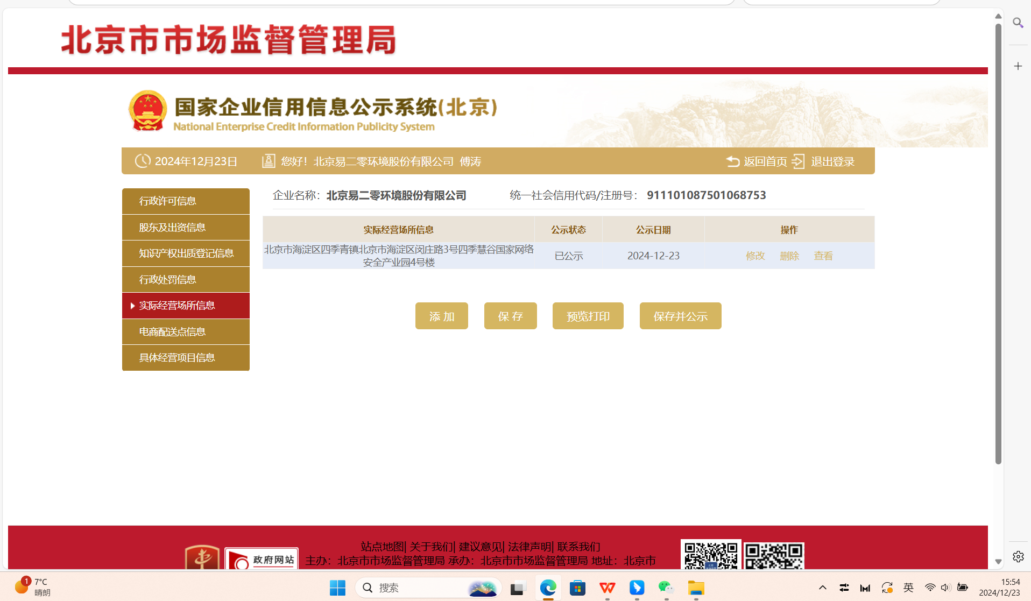
Task: Open File Explorer from the taskbar
Action: tap(696, 588)
